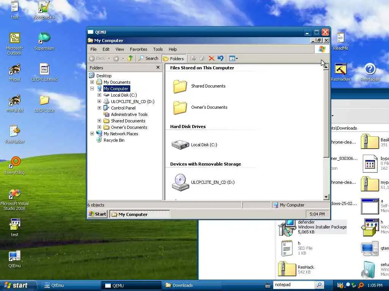Click the notepad search magnifier button on the taskbar
389x291 pixels.
click(x=319, y=285)
